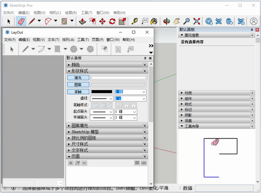Viewport: 261px width, 193px height.
Task: Select the Text label tool in SketchUp
Action: coord(144,21)
